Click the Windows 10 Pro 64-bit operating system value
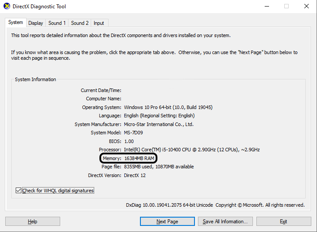 pos(168,107)
